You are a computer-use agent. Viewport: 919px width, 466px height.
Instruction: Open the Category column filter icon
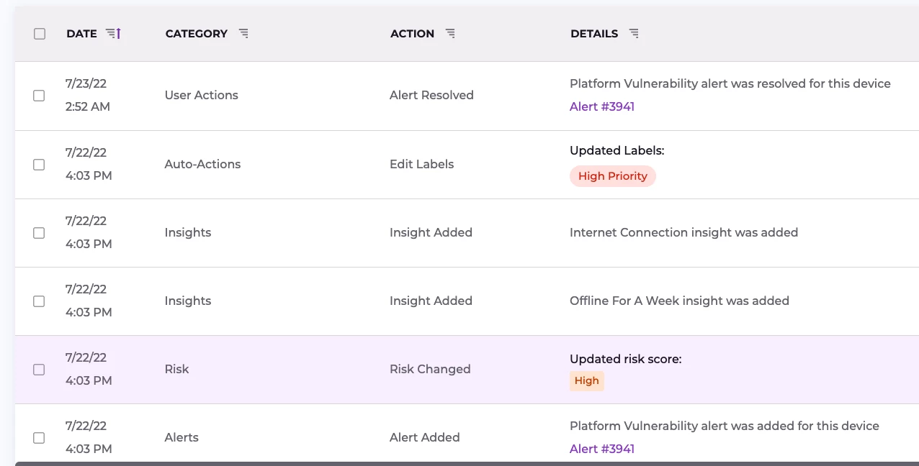(243, 34)
